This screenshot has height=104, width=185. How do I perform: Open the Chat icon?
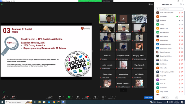coord(60,97)
